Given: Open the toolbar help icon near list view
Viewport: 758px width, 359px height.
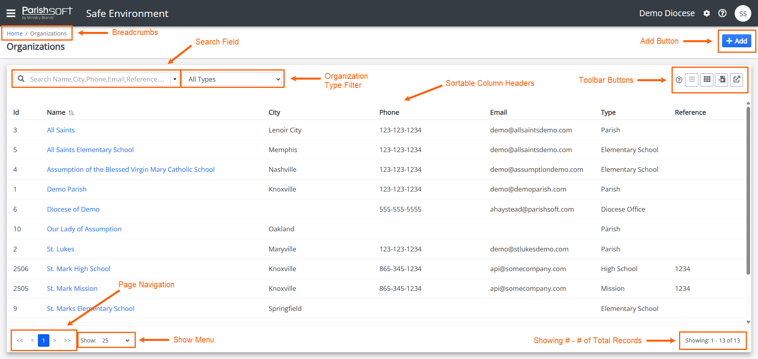Looking at the screenshot, I should point(679,80).
